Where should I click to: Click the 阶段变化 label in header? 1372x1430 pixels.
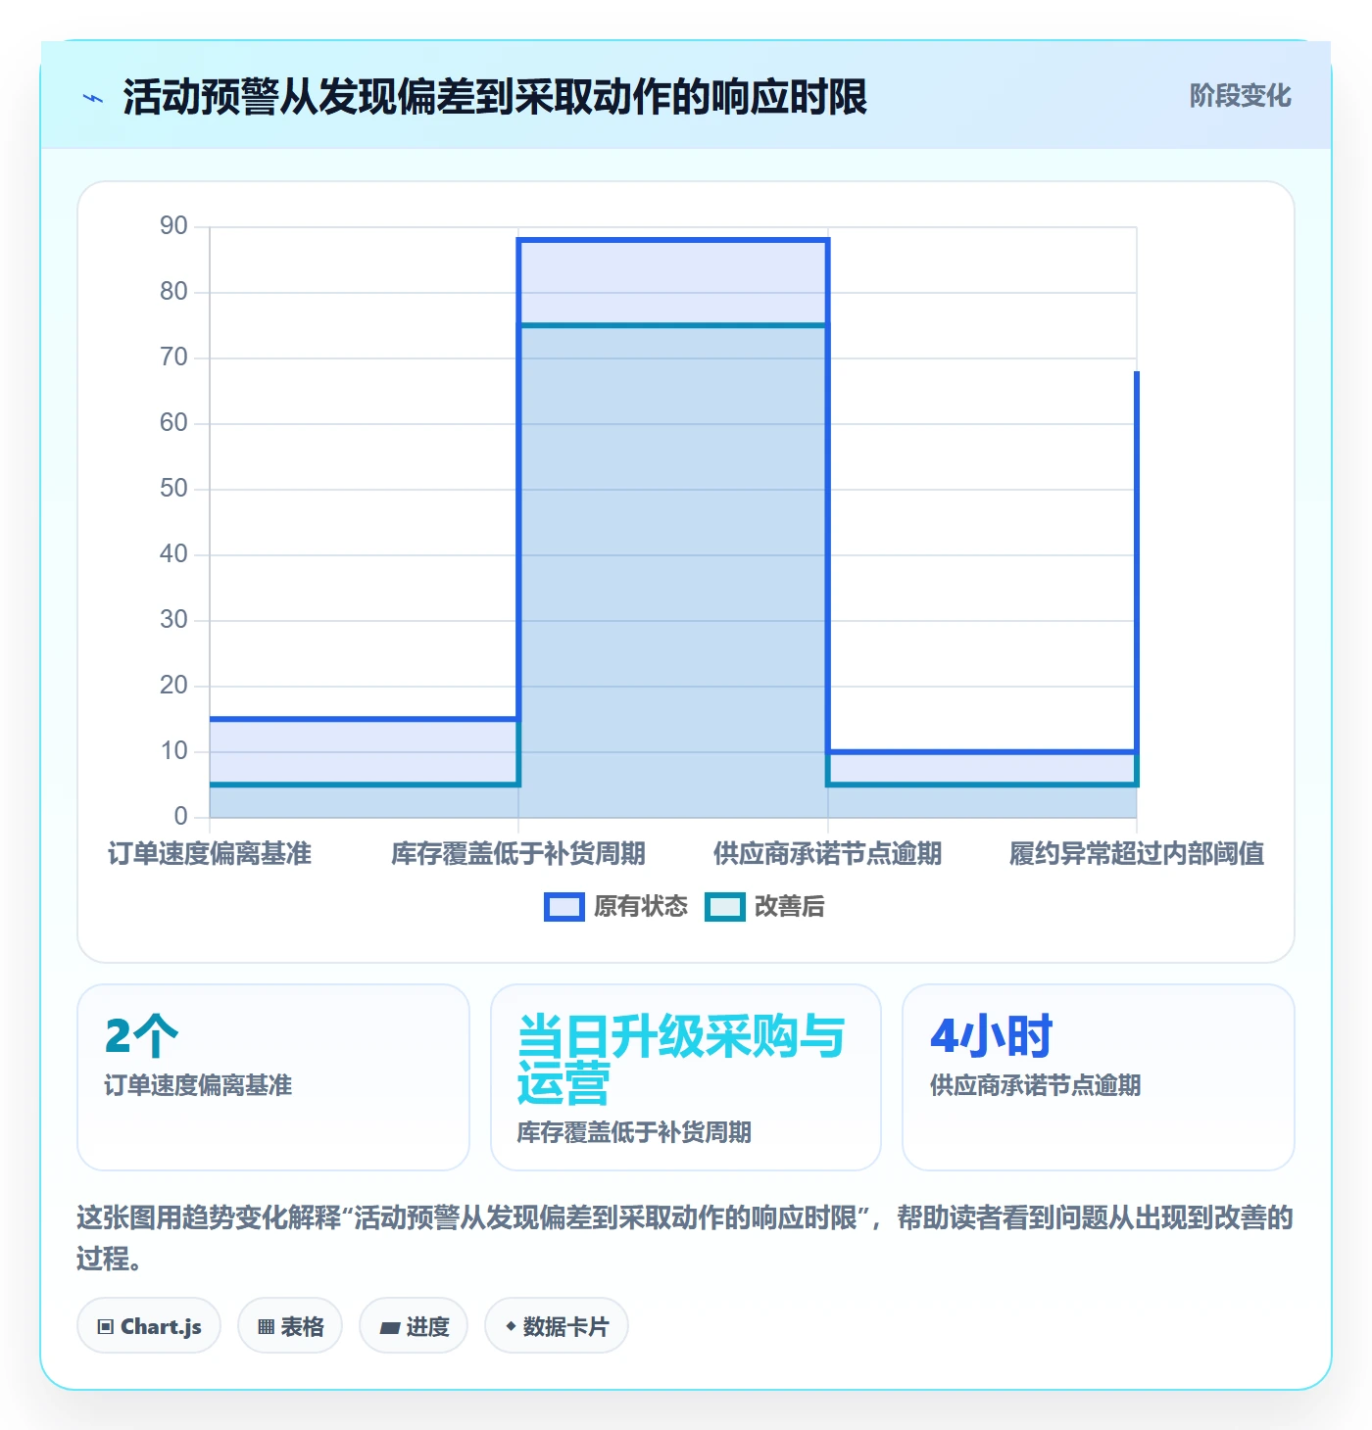coord(1240,96)
